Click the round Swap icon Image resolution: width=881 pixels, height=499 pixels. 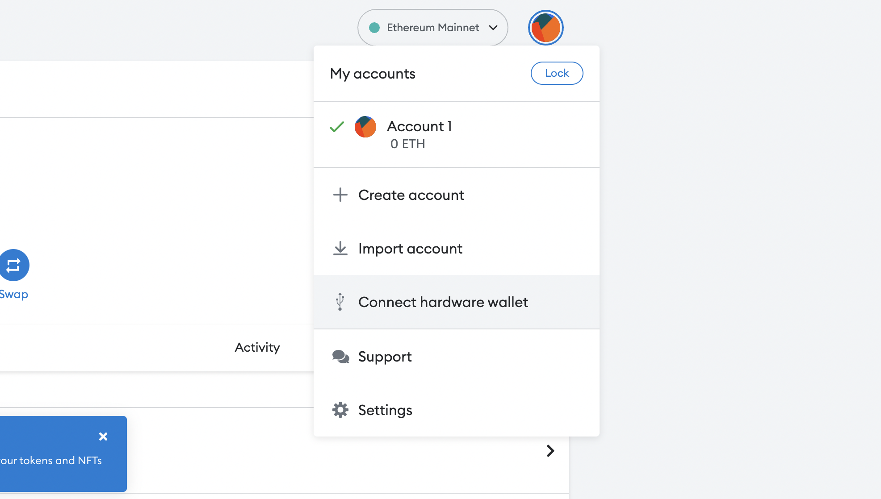pyautogui.click(x=14, y=265)
